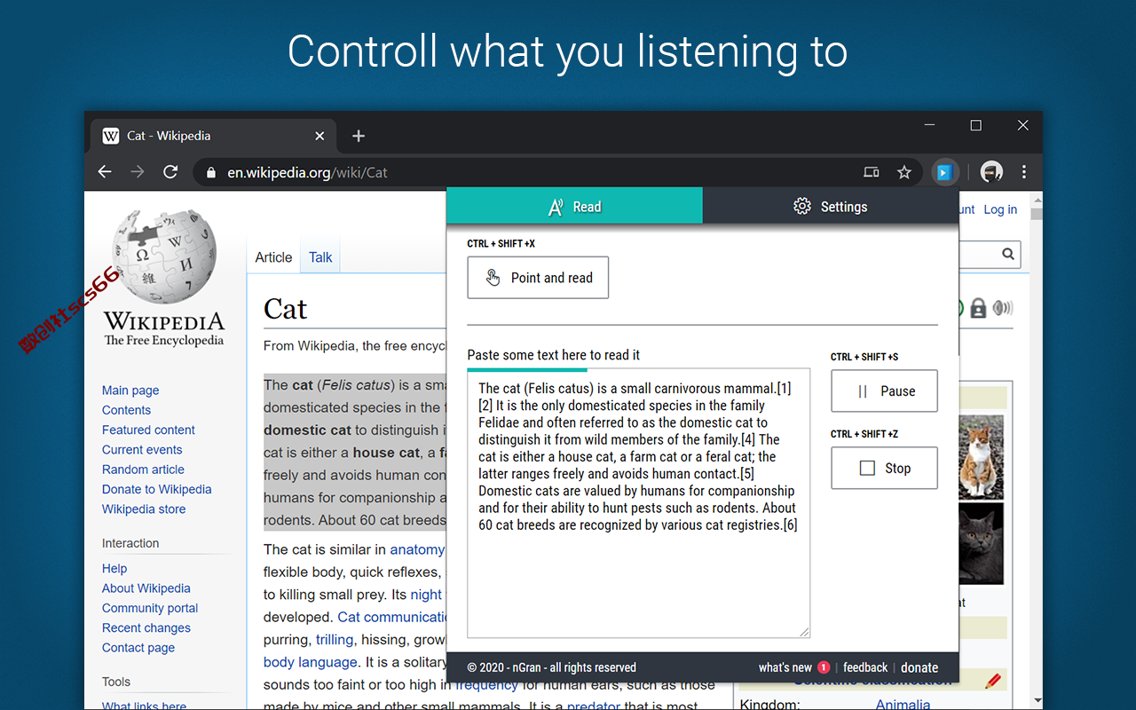Open the Contact page link
1136x710 pixels.
[138, 648]
